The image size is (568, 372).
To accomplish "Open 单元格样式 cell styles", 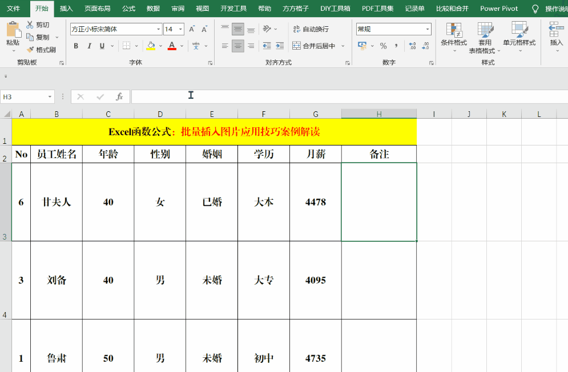I will point(519,37).
